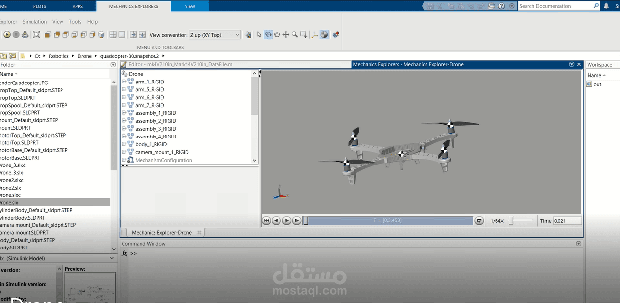Select the fifth view cube icon
Viewport: 620px width, 303px height.
pos(83,35)
